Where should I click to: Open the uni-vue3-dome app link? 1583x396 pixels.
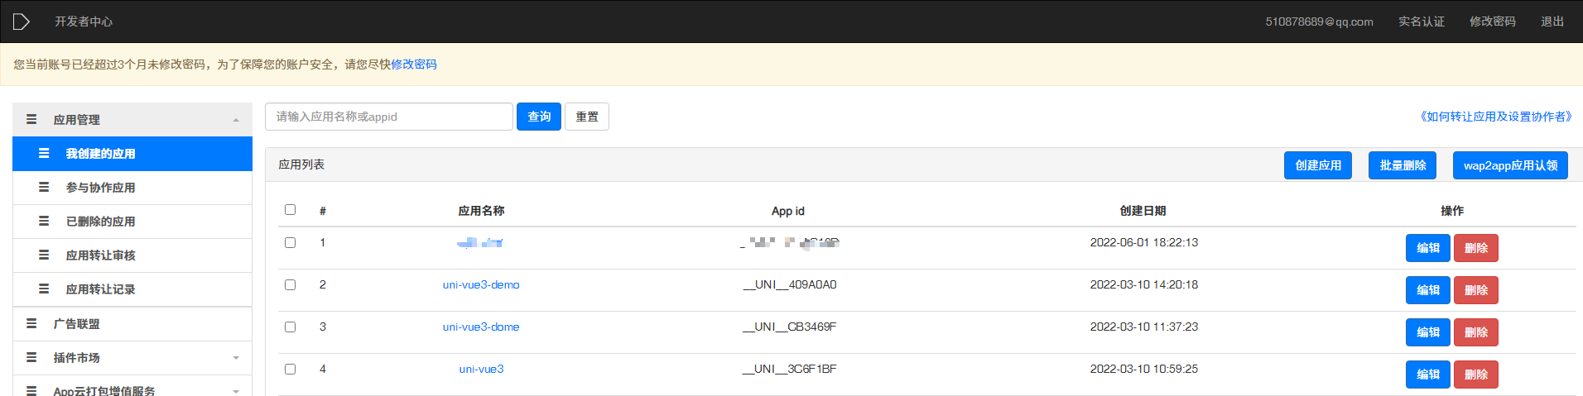pyautogui.click(x=481, y=327)
